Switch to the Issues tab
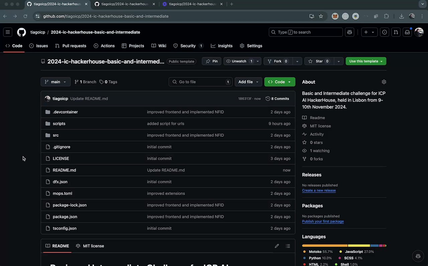Screen dimensions: 428x266 pos(38,46)
